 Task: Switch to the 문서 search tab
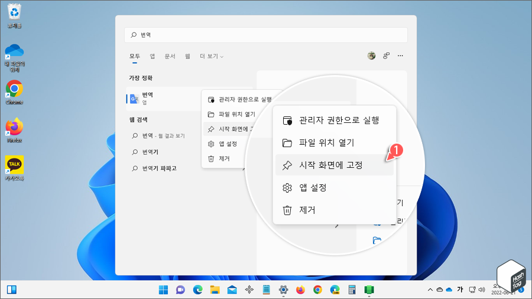point(170,56)
